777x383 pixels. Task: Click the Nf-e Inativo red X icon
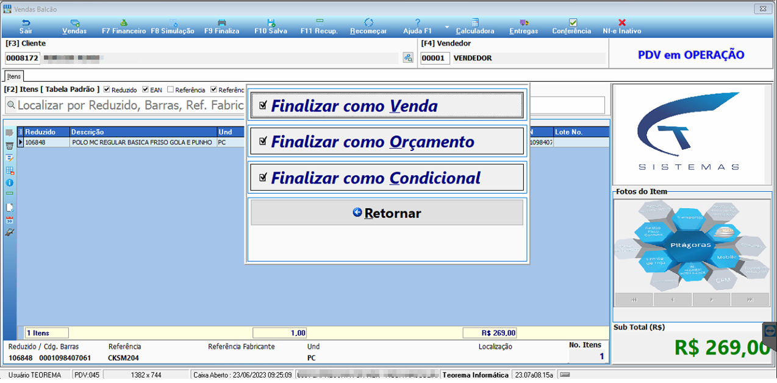tap(622, 23)
